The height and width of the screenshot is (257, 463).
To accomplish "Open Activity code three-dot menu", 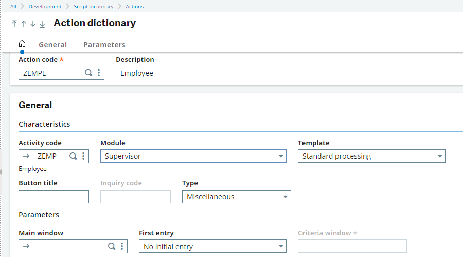I will tap(83, 156).
